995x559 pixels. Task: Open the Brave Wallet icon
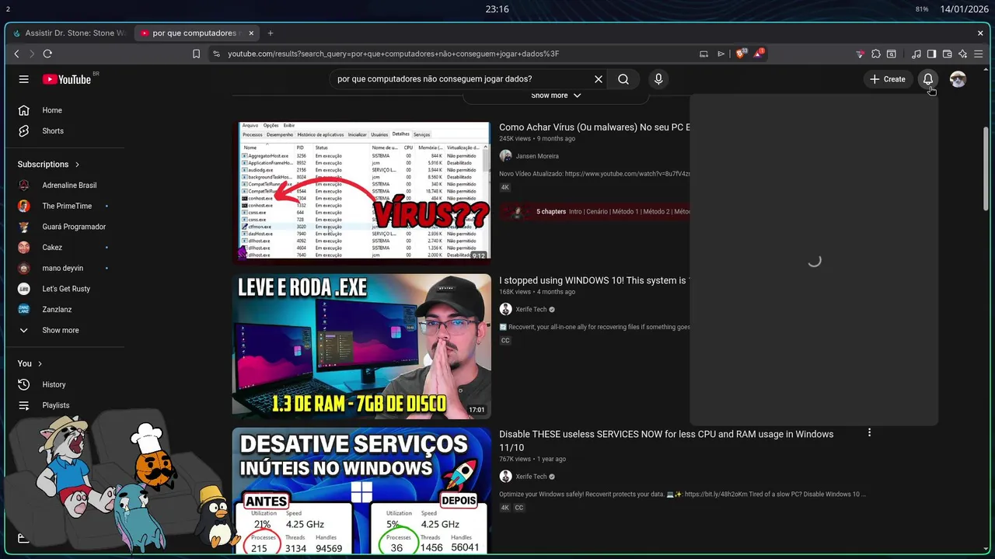947,54
